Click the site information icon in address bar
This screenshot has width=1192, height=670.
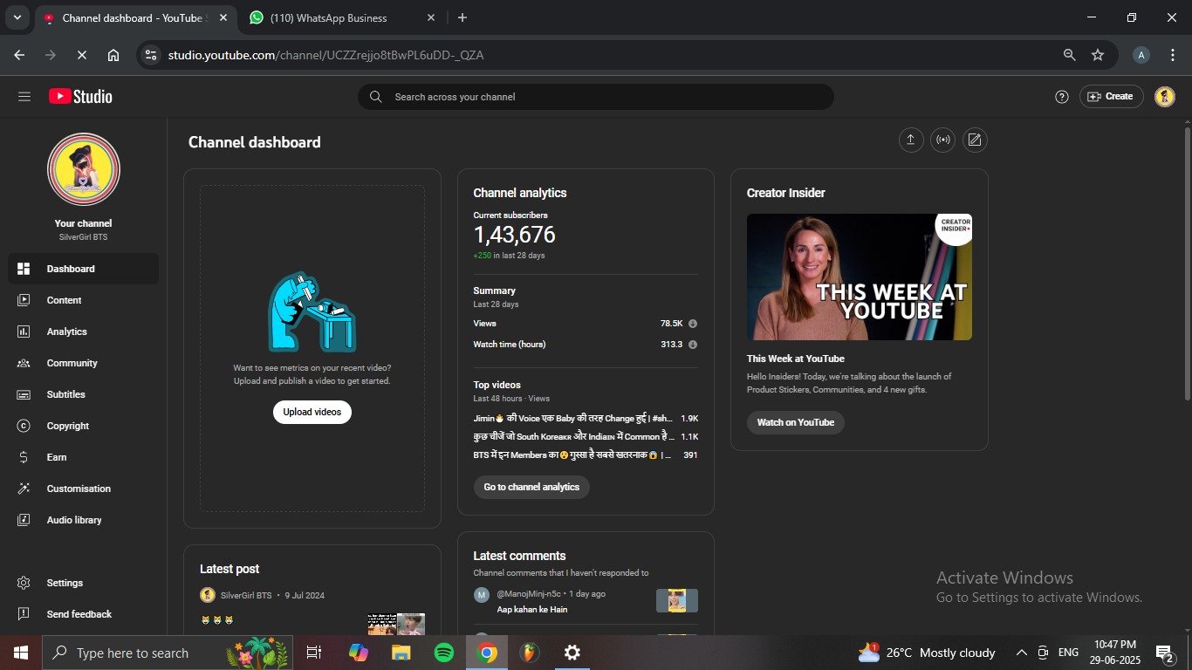(151, 55)
